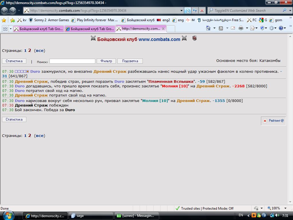Show hidden tray icons with the arrow
Image resolution: width=293 pixels, height=220 pixels.
[248, 216]
